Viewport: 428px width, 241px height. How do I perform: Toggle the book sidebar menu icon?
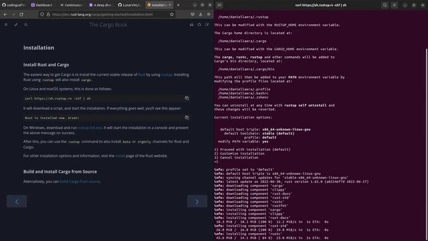(6, 25)
